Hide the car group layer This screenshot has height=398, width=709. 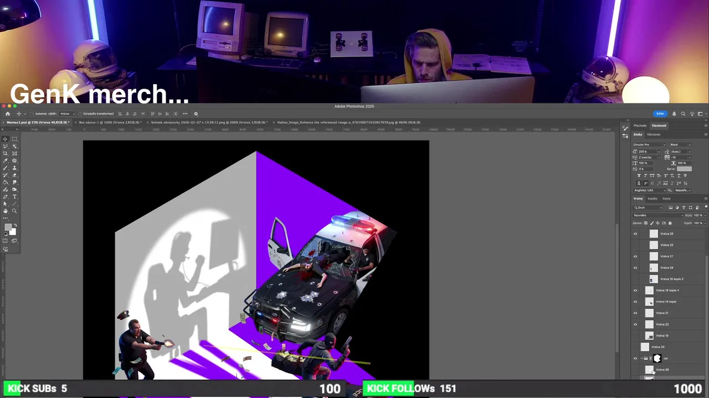[635, 358]
